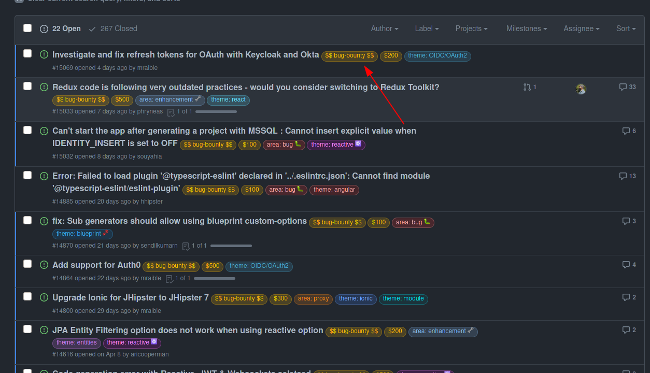Click open-issue icon beside MSSQL IDENTITY_INSERT issue
This screenshot has width=650, height=373.
click(x=44, y=131)
